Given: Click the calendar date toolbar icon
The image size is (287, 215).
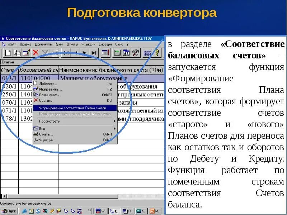Looking at the screenshot, I should [x=127, y=53].
